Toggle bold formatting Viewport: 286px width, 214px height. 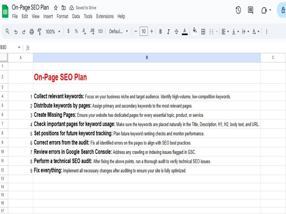[x=160, y=32]
